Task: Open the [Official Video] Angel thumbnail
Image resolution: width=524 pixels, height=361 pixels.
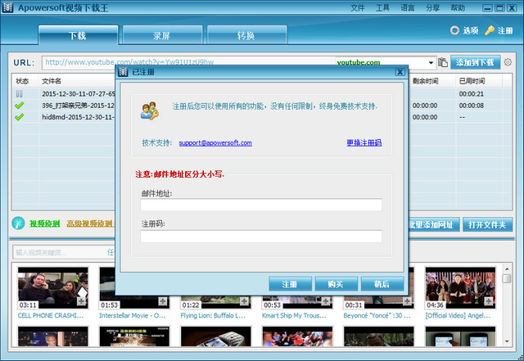Action: tap(460, 287)
